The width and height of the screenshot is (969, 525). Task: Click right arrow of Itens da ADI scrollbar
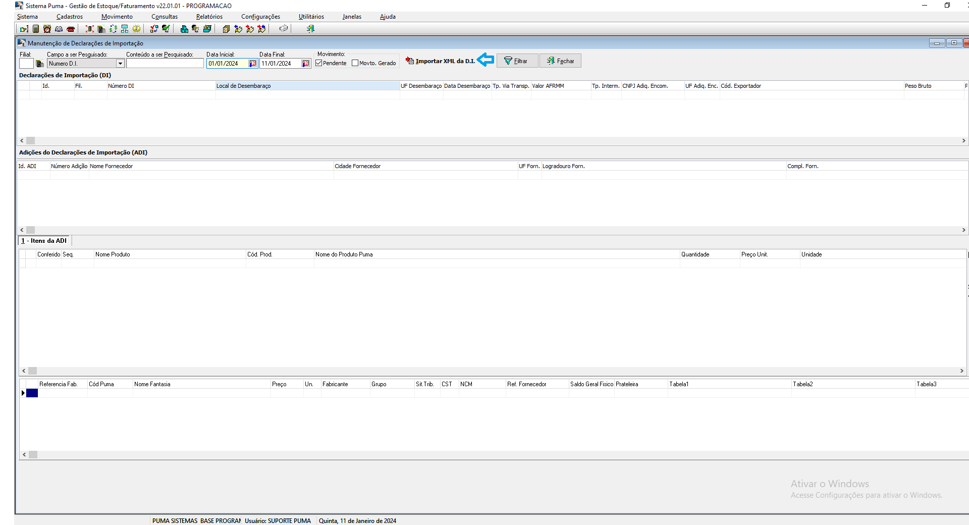961,371
